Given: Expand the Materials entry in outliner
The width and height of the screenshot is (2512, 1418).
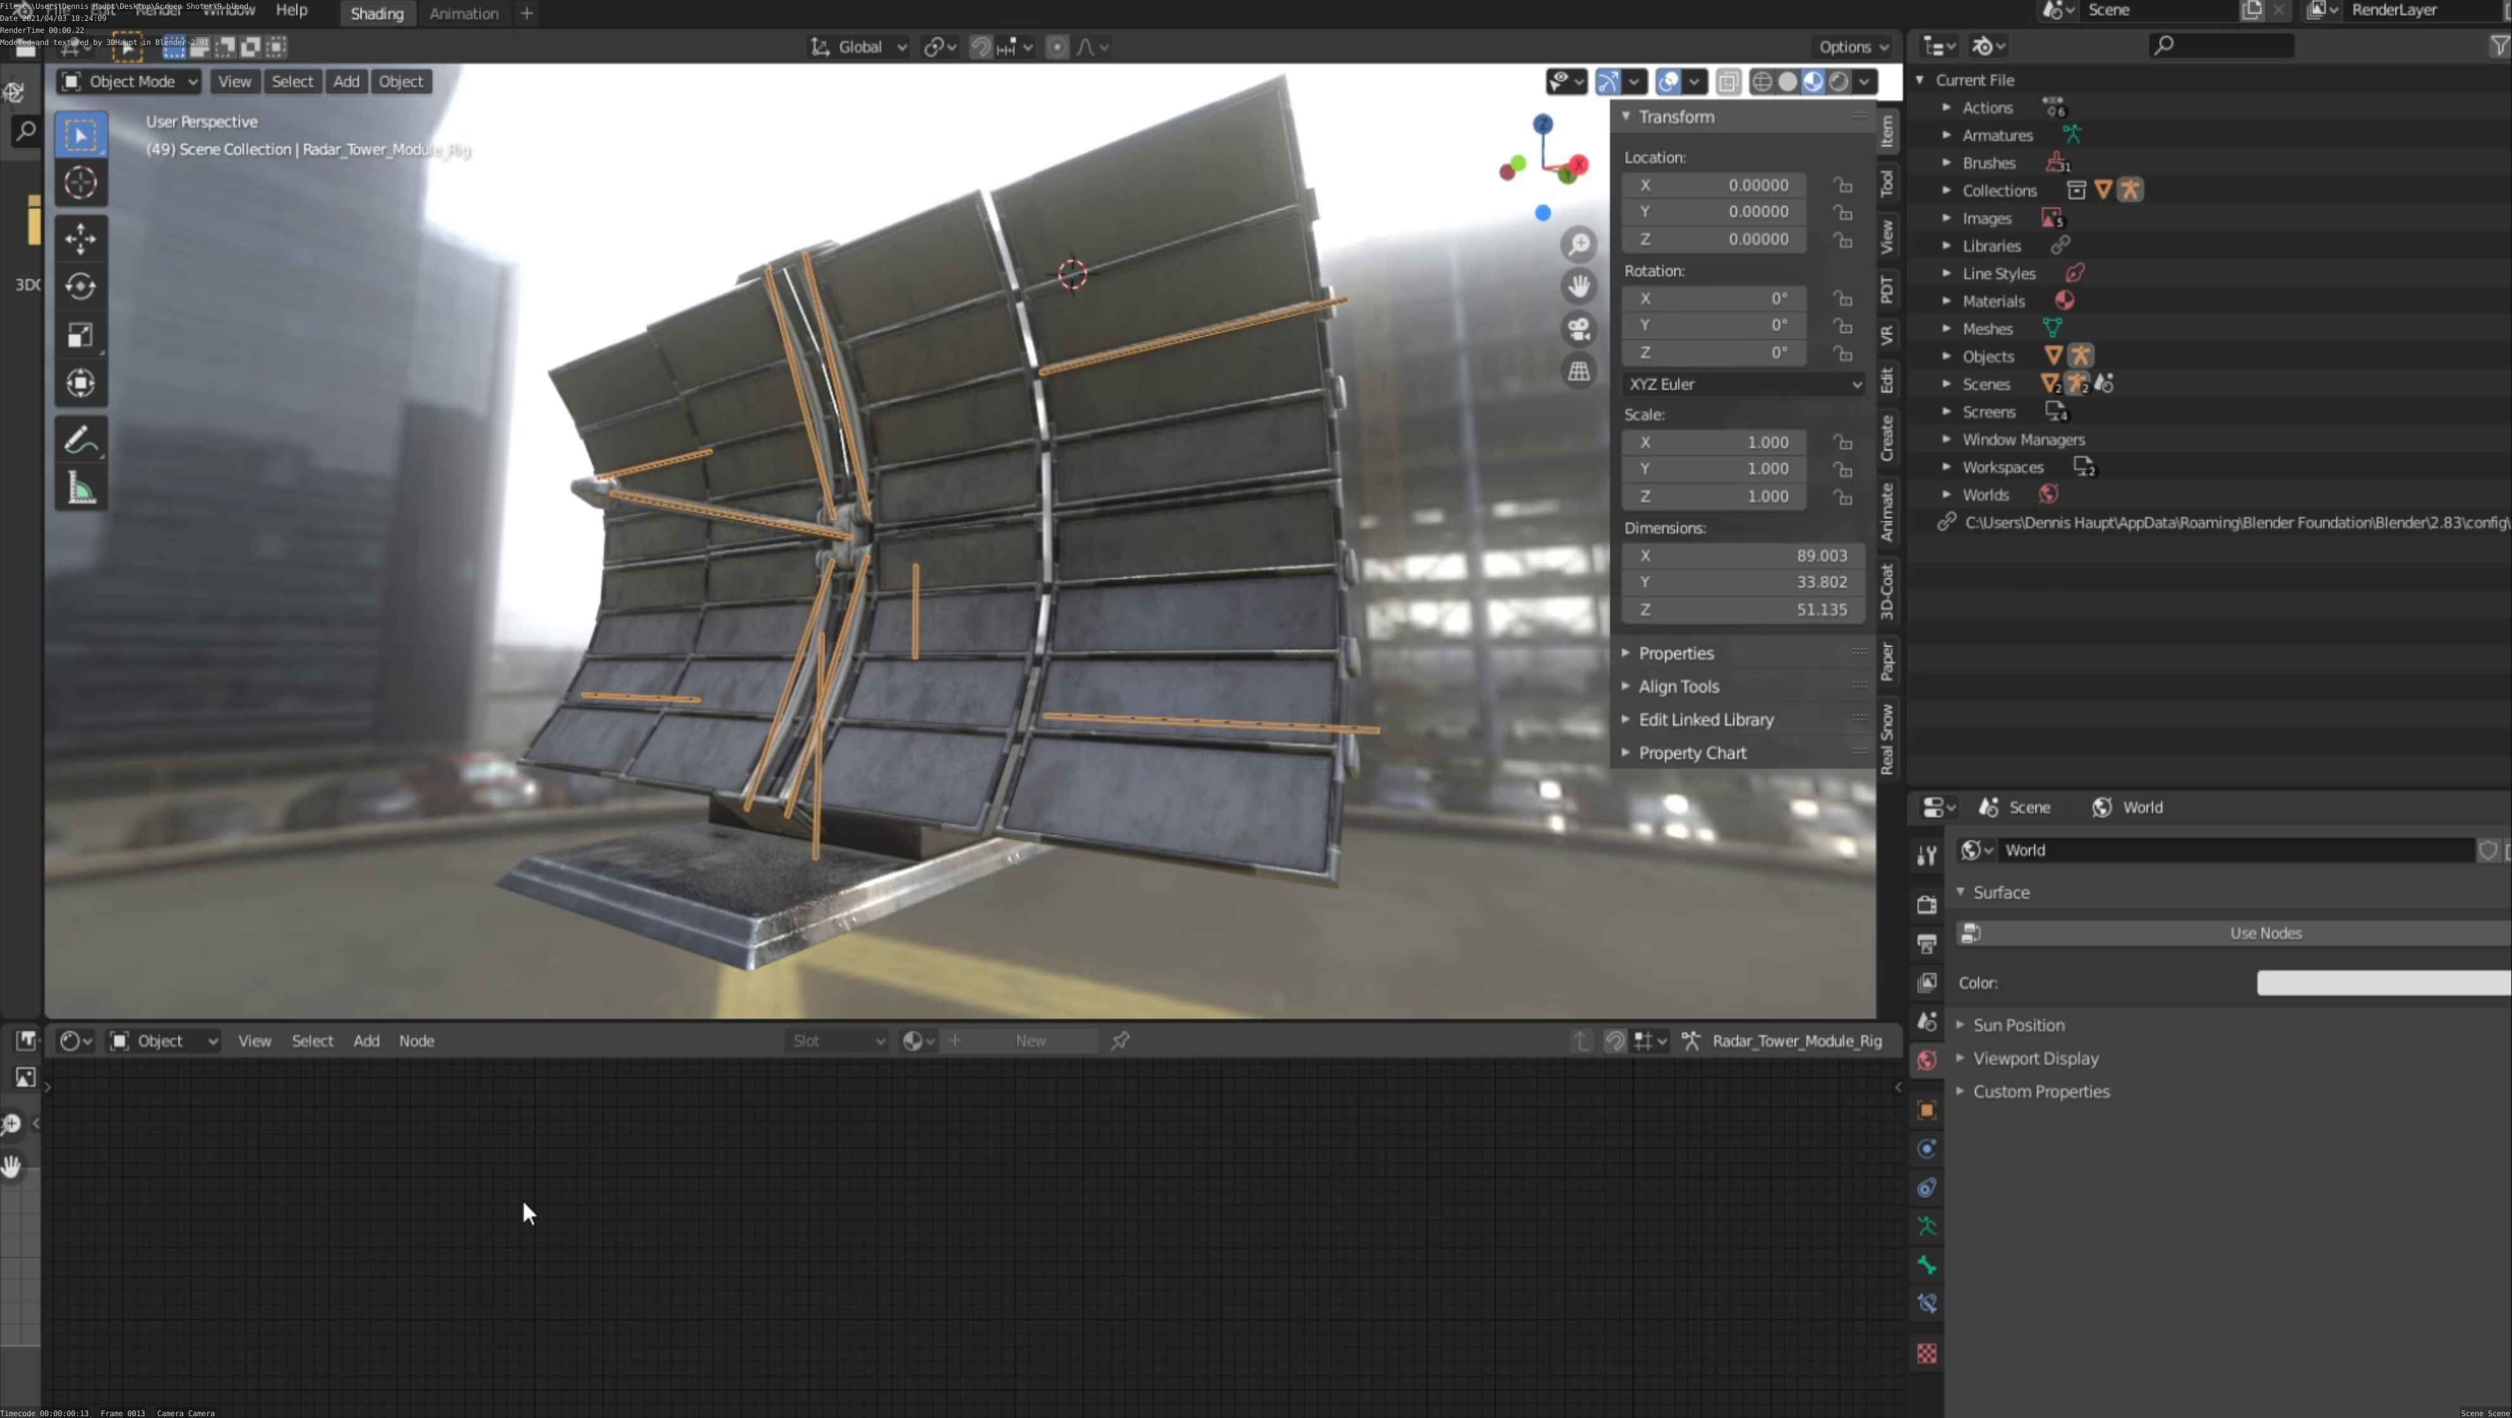Looking at the screenshot, I should coord(1946,301).
